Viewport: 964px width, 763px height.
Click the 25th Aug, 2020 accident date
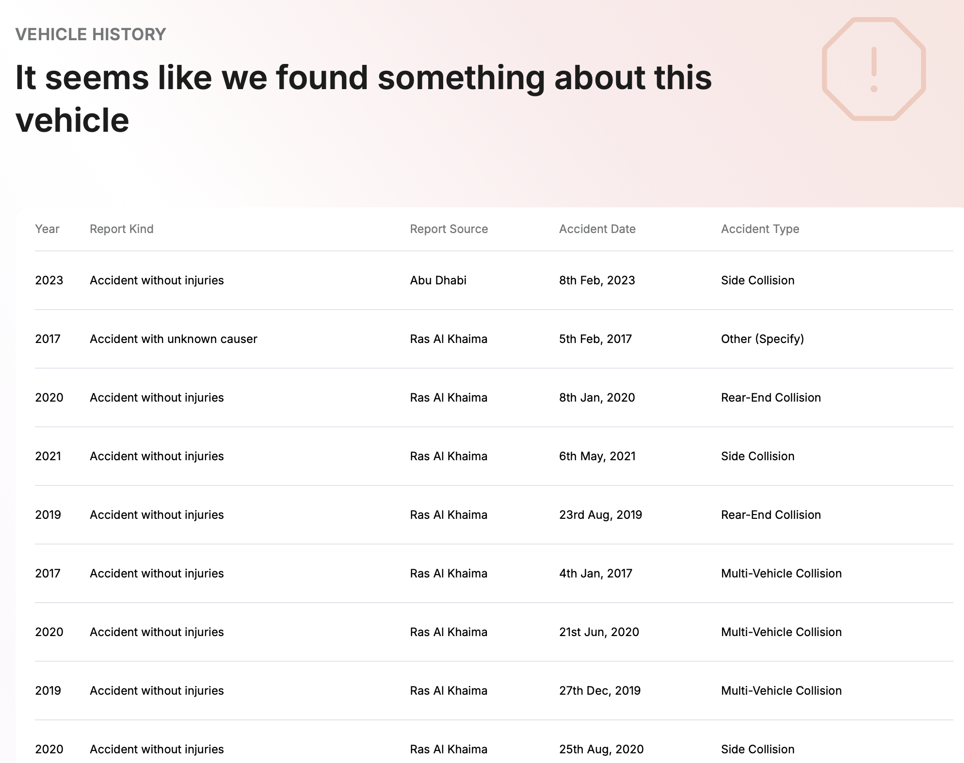pos(601,749)
